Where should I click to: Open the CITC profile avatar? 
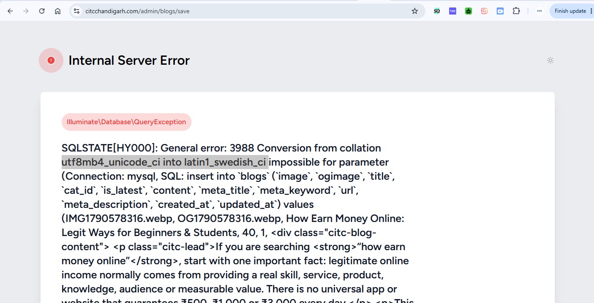pos(540,11)
